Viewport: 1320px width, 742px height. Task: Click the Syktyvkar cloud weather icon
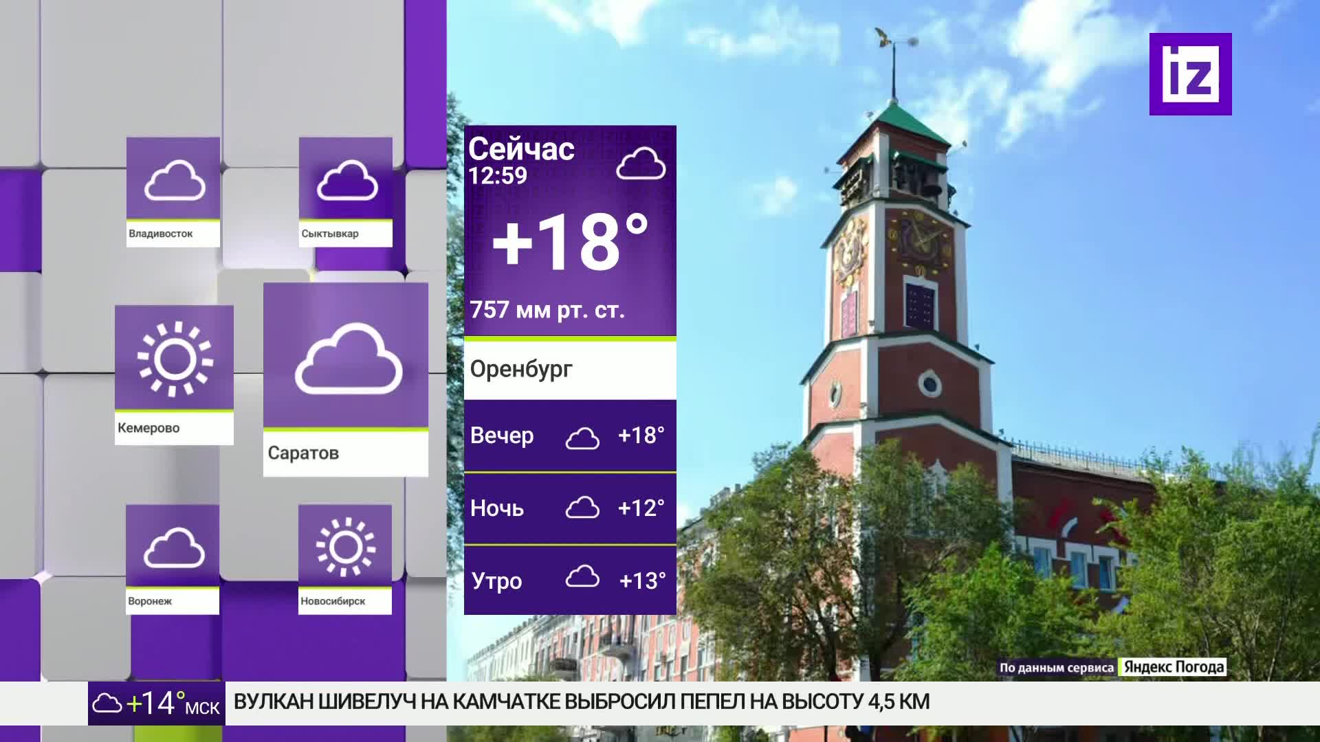347,180
